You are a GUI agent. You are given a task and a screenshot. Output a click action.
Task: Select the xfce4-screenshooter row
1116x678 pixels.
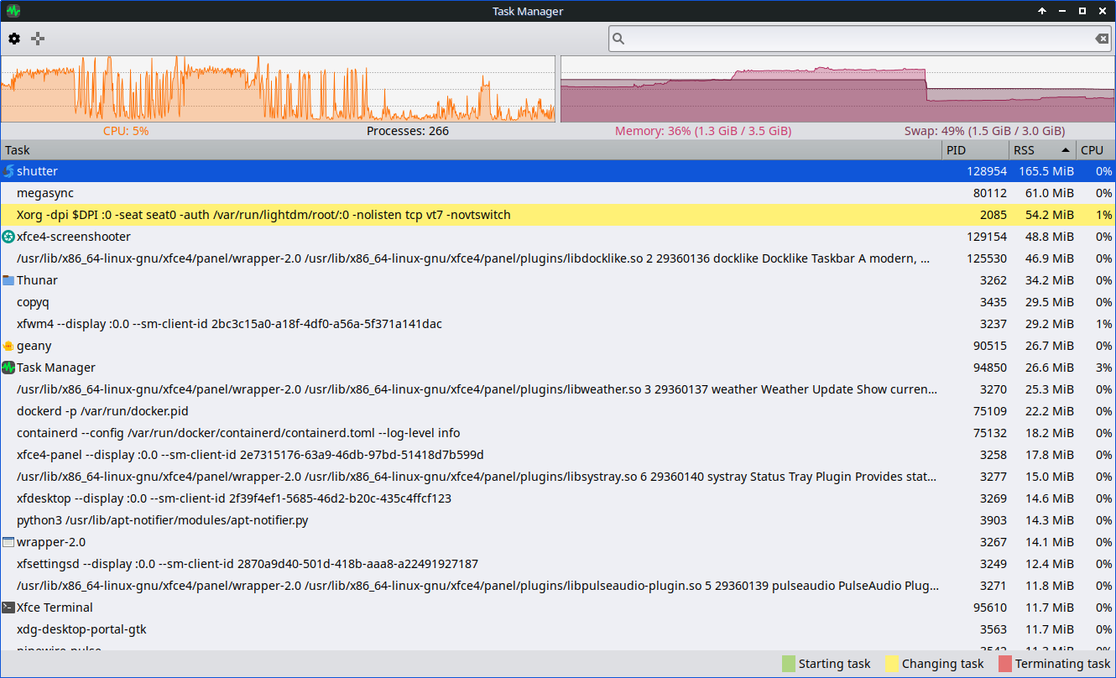[558, 237]
